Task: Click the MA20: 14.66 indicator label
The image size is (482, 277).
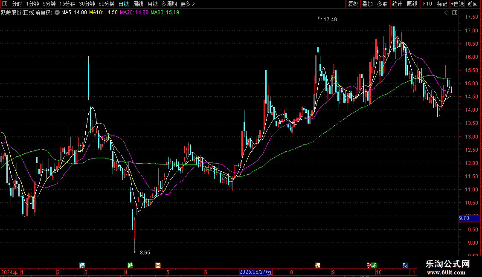Action: point(134,12)
